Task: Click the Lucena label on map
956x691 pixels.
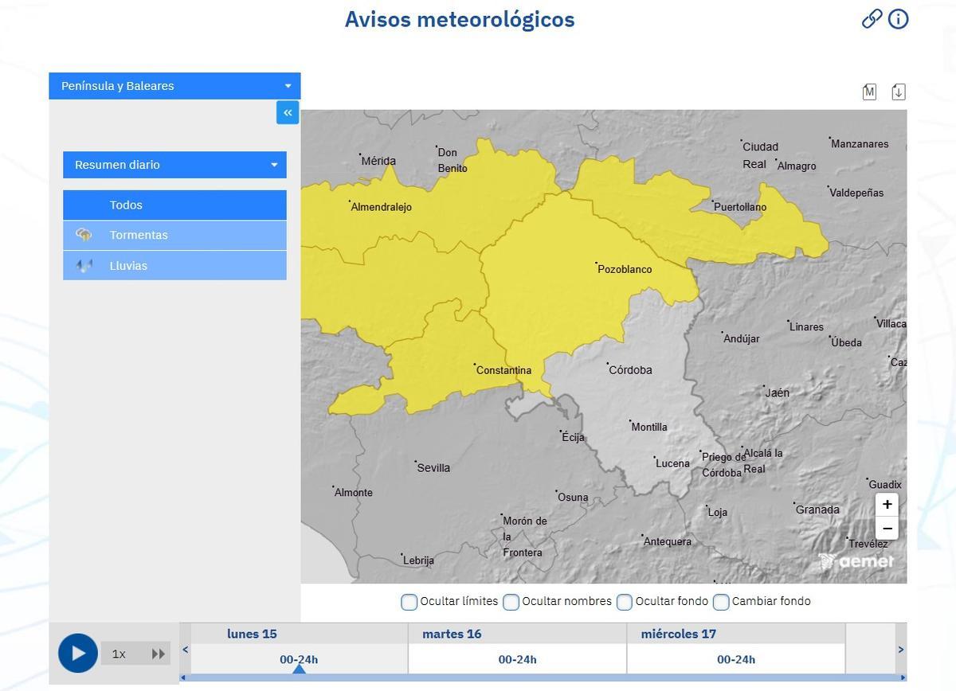Action: click(672, 463)
